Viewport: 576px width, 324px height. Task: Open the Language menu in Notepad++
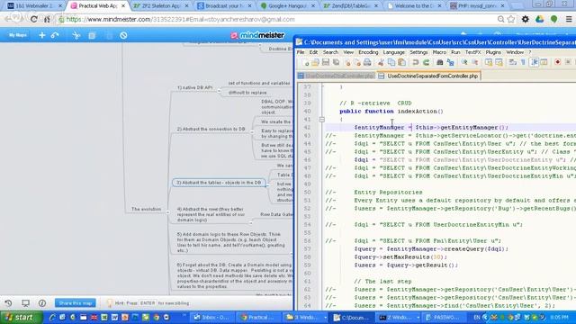[393, 52]
